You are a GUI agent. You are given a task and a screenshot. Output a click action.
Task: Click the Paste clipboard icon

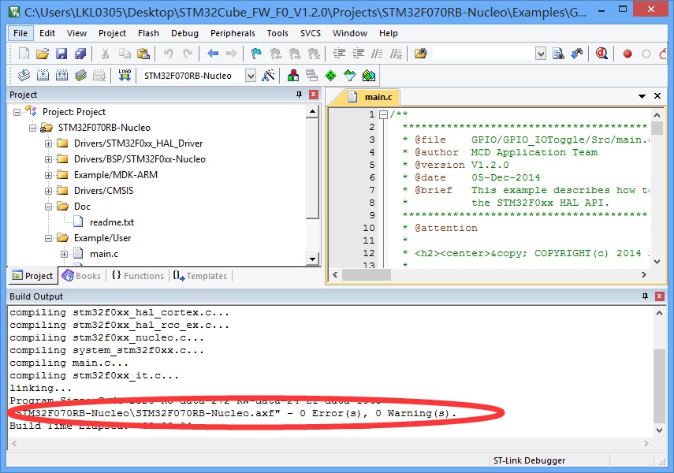click(x=143, y=54)
